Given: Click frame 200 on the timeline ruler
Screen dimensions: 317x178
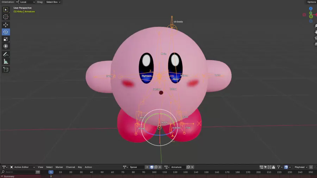Looking at the screenshot, I should (259, 172).
